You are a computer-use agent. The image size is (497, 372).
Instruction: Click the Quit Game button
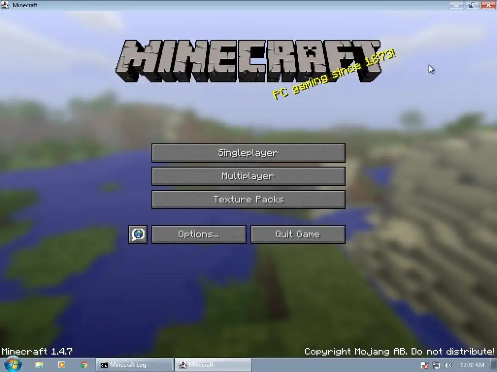298,234
